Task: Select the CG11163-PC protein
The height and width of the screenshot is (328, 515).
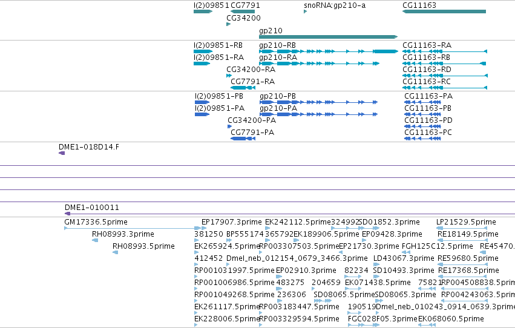Action: [x=422, y=139]
